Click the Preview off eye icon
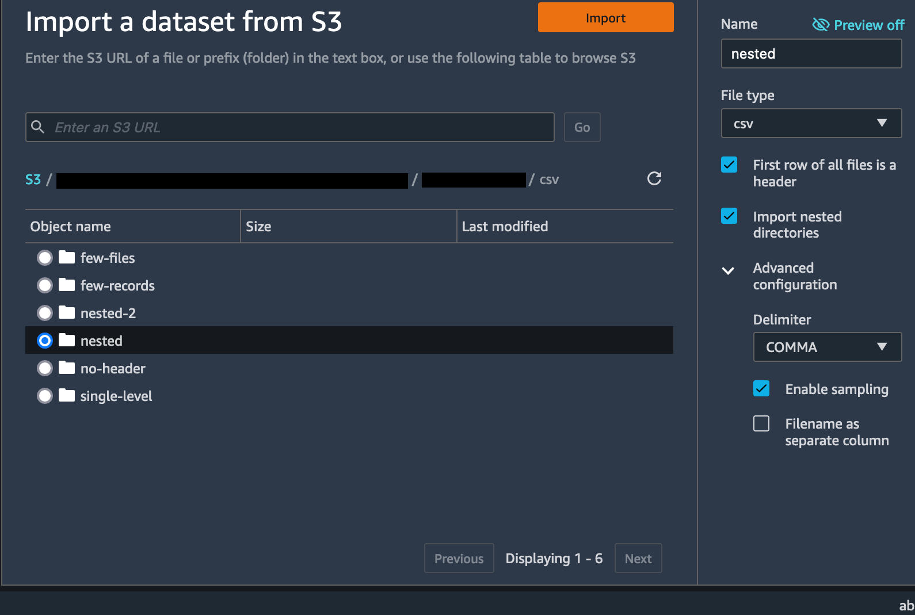Image resolution: width=915 pixels, height=615 pixels. 820,25
